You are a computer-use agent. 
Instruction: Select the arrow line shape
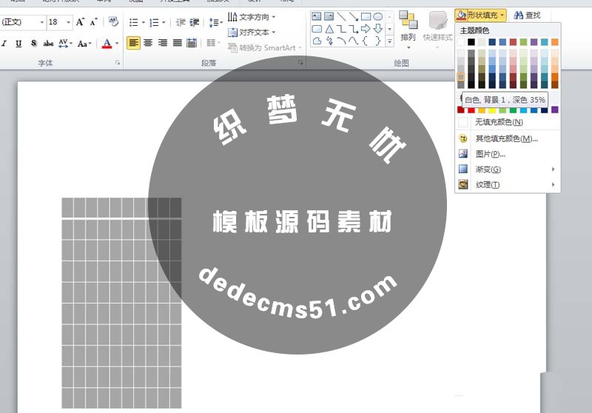click(x=353, y=16)
